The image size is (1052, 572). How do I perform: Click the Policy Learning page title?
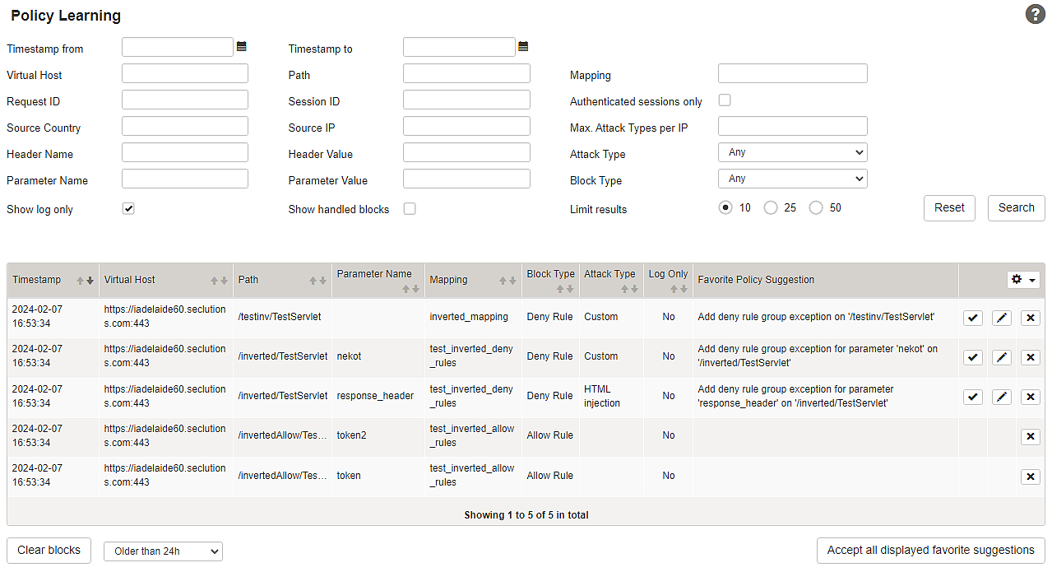(x=66, y=16)
